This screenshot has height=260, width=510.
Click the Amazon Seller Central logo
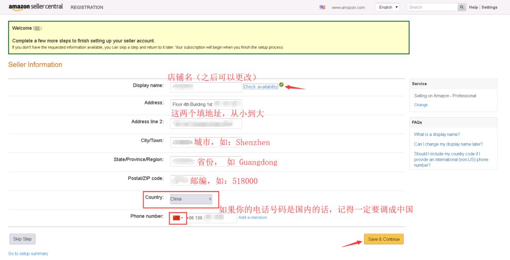point(35,7)
